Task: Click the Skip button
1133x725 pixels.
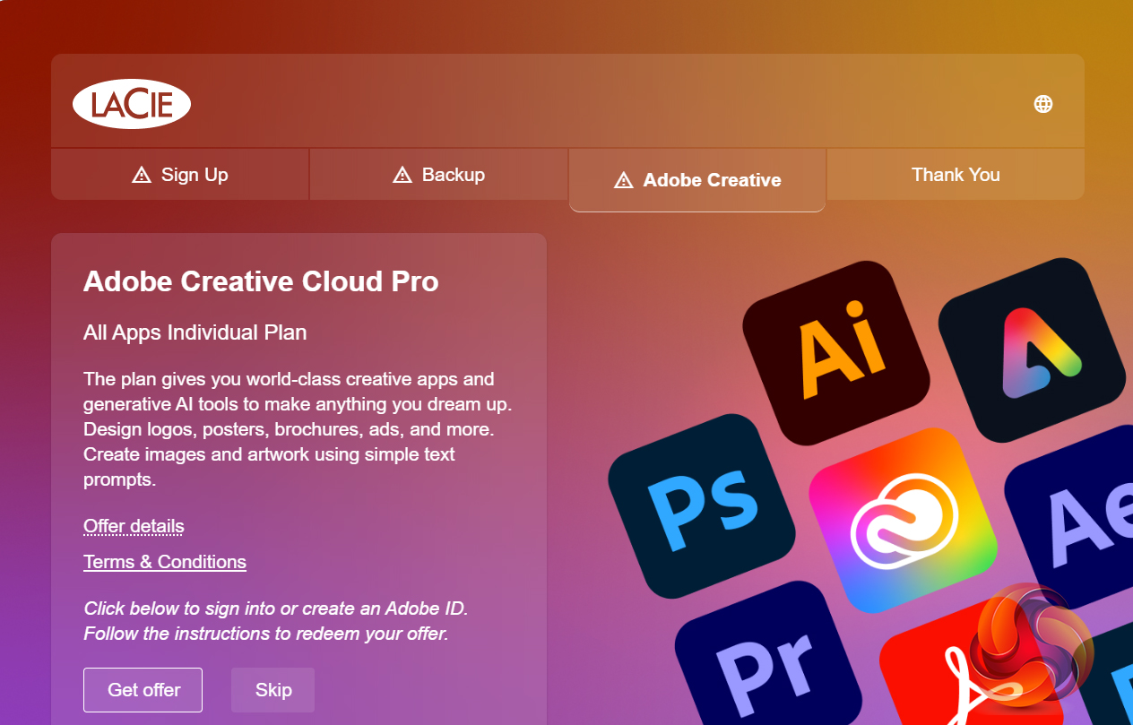Action: click(x=273, y=690)
